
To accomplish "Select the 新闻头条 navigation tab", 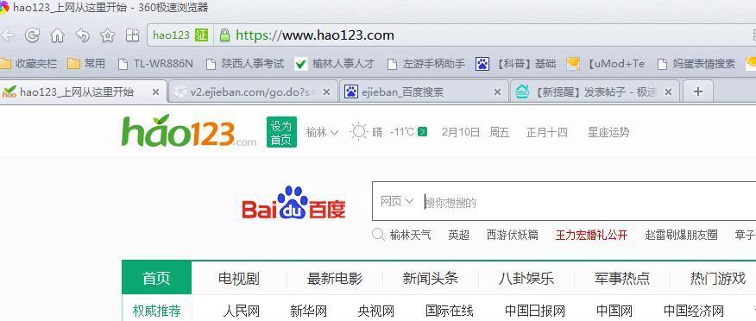I will tap(431, 278).
